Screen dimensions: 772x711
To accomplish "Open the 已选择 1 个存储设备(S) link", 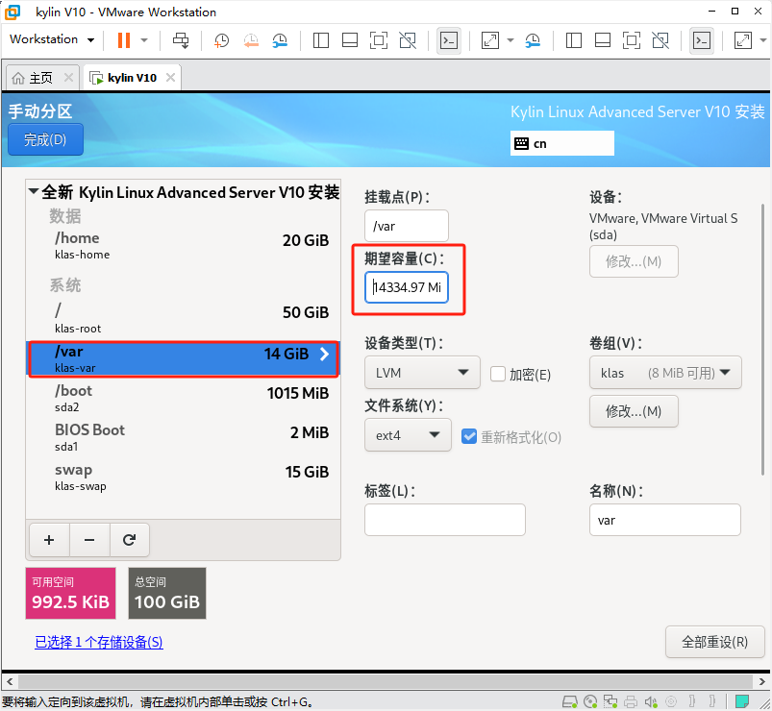I will point(98,642).
